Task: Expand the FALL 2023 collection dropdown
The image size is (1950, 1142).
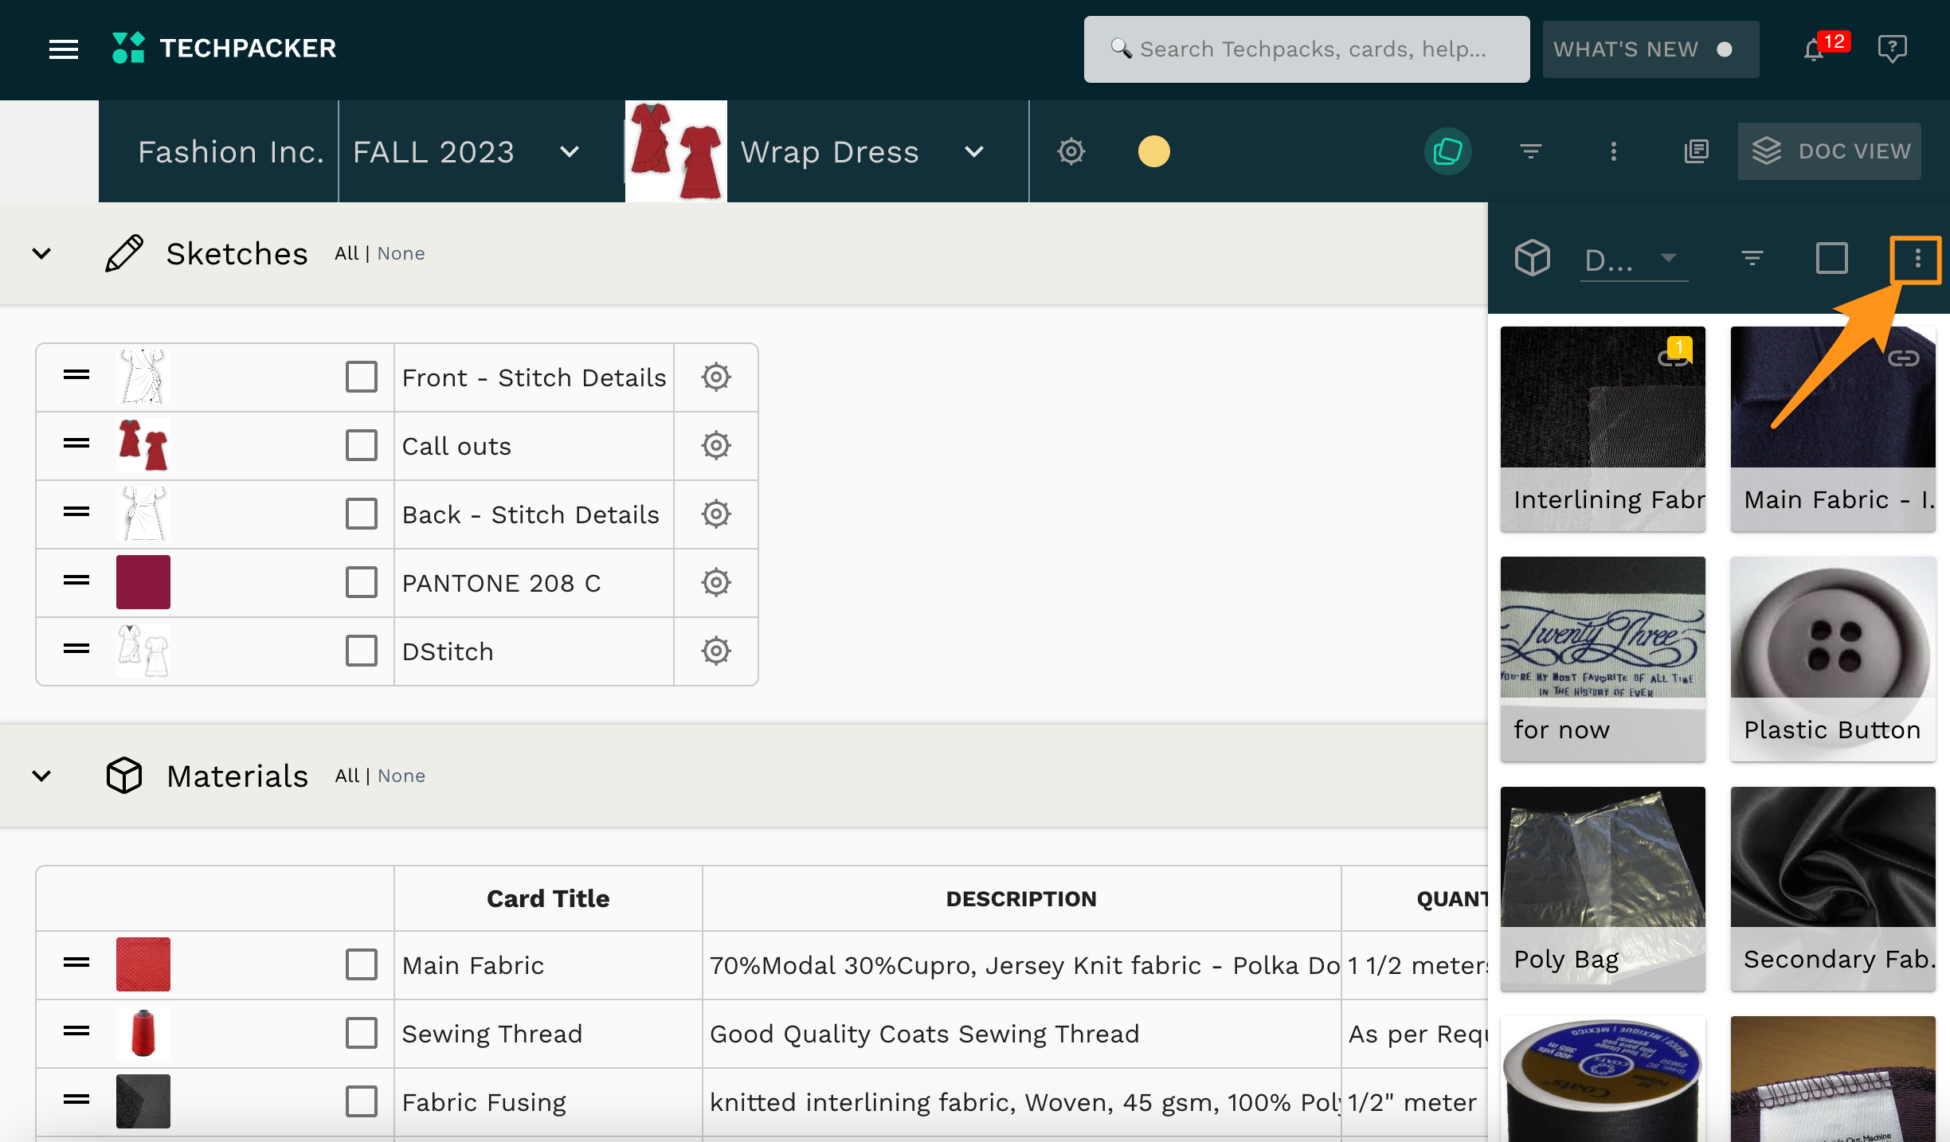Action: pos(569,152)
